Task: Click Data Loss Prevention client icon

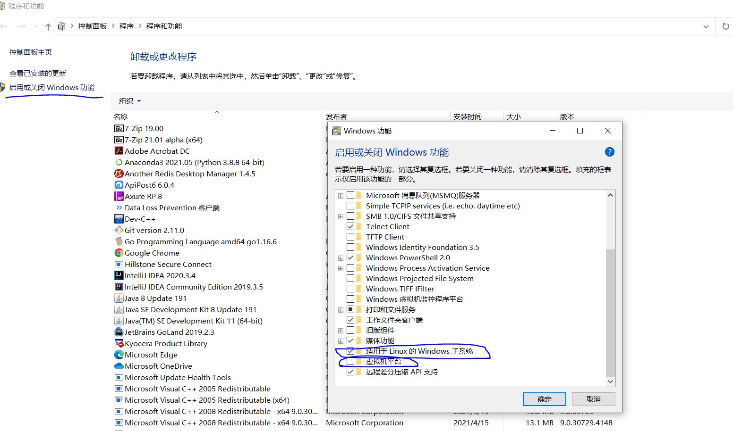Action: [x=119, y=207]
